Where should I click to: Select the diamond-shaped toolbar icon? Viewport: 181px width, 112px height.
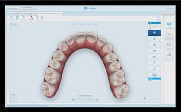click(37, 17)
